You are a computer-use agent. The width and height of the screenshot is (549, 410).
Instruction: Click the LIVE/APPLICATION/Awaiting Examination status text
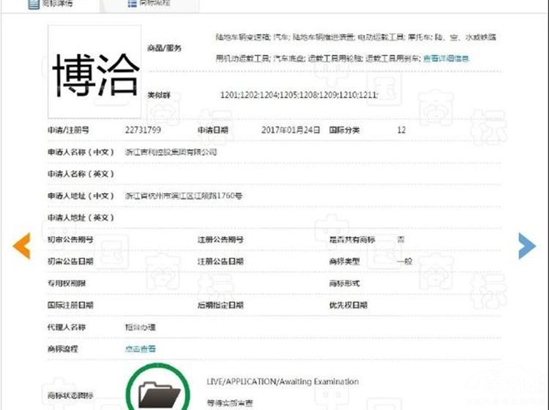[283, 381]
